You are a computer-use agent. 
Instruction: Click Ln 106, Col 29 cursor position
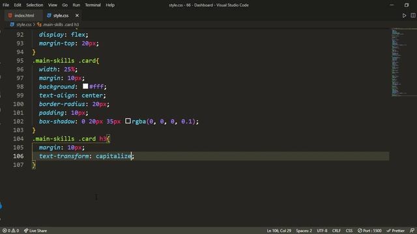pos(279,231)
